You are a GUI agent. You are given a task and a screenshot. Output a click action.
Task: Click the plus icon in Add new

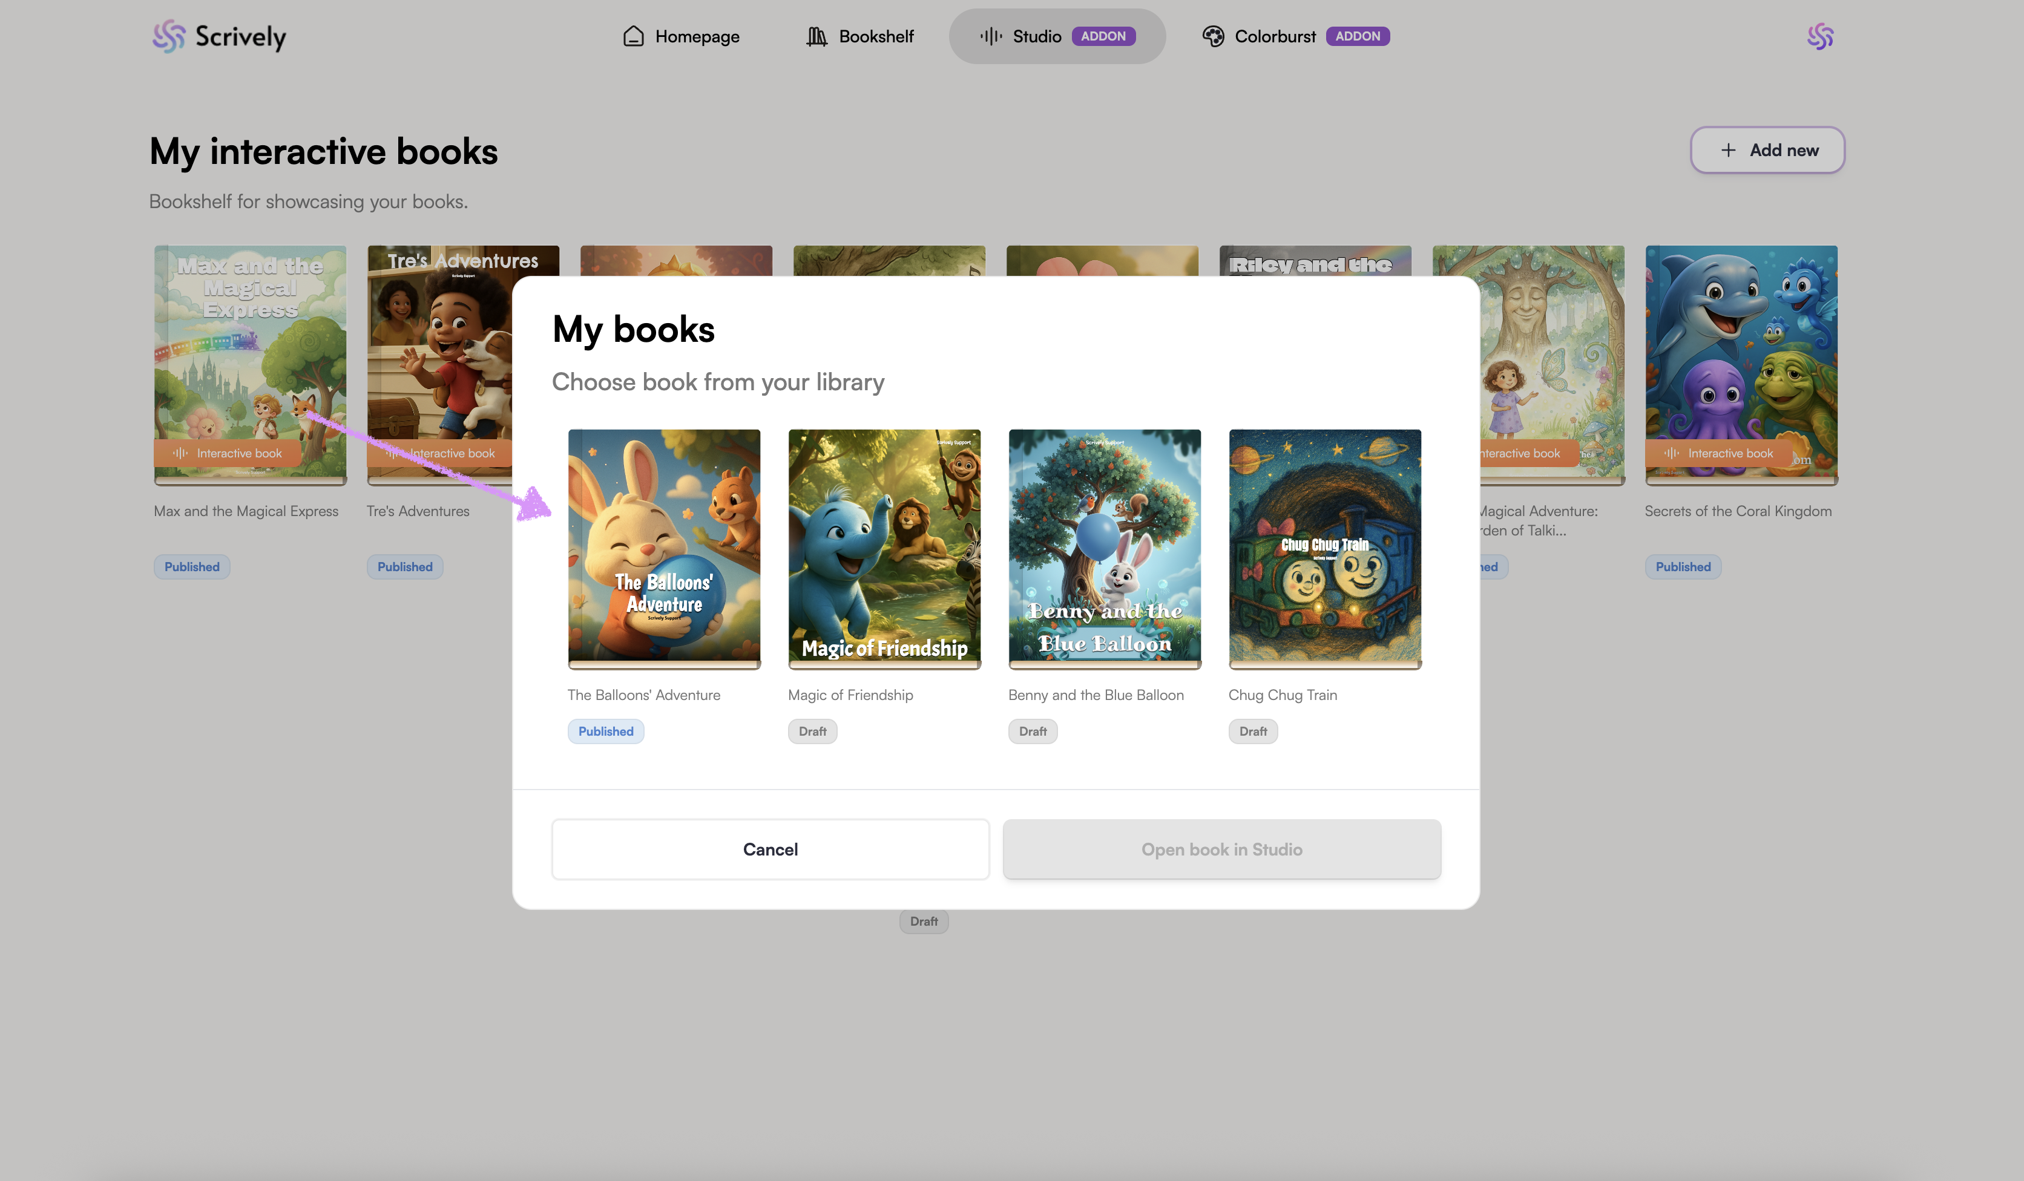pos(1729,150)
